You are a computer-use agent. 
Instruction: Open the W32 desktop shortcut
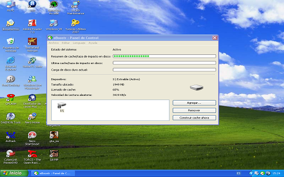point(32,6)
